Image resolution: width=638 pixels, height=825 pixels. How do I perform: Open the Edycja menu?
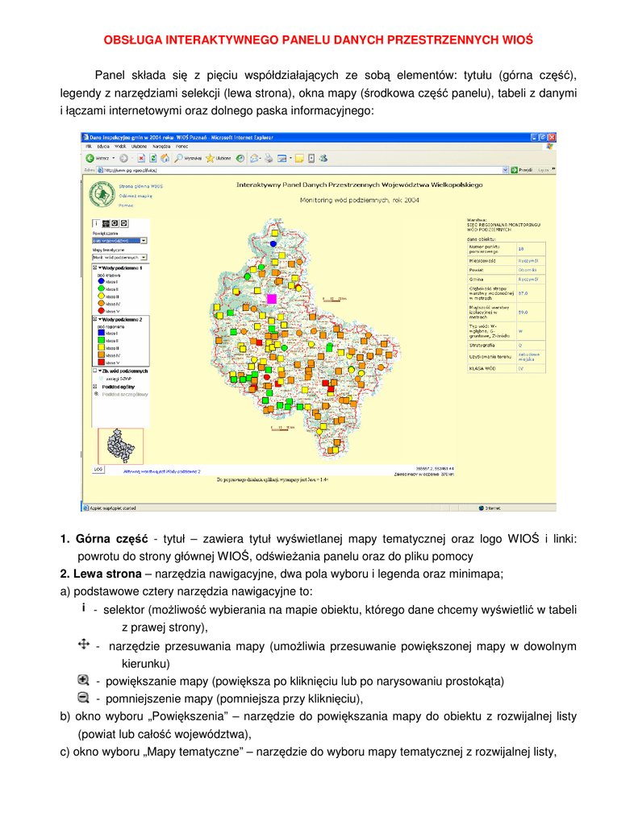(x=103, y=147)
